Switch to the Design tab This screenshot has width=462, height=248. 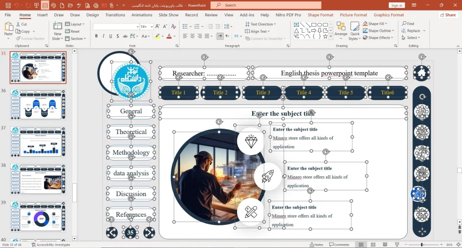coord(92,15)
